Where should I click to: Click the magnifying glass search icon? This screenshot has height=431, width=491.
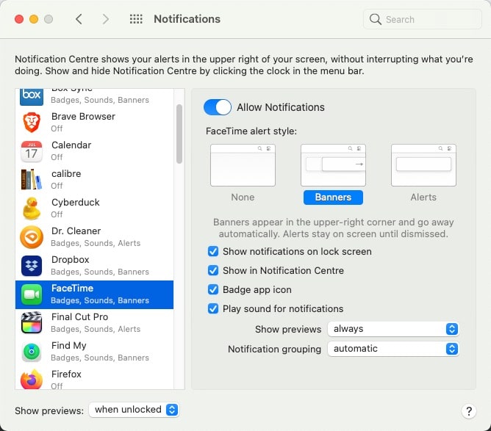[375, 19]
